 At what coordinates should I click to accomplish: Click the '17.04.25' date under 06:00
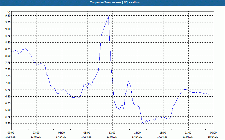[x=61, y=137]
